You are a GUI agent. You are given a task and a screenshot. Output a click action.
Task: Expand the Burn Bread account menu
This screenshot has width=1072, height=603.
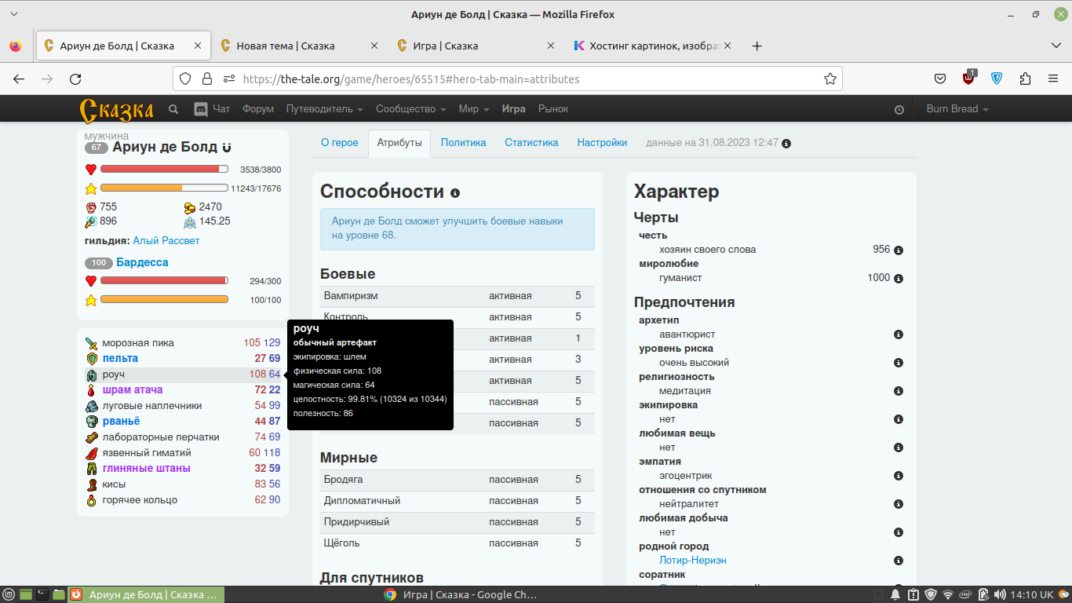[x=957, y=109]
